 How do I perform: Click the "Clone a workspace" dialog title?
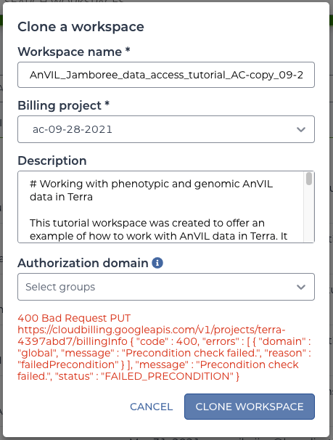point(81,27)
